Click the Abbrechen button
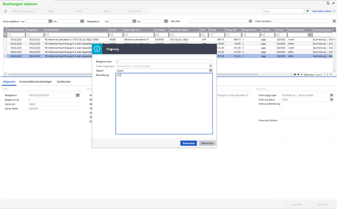The image size is (337, 209). [x=207, y=143]
